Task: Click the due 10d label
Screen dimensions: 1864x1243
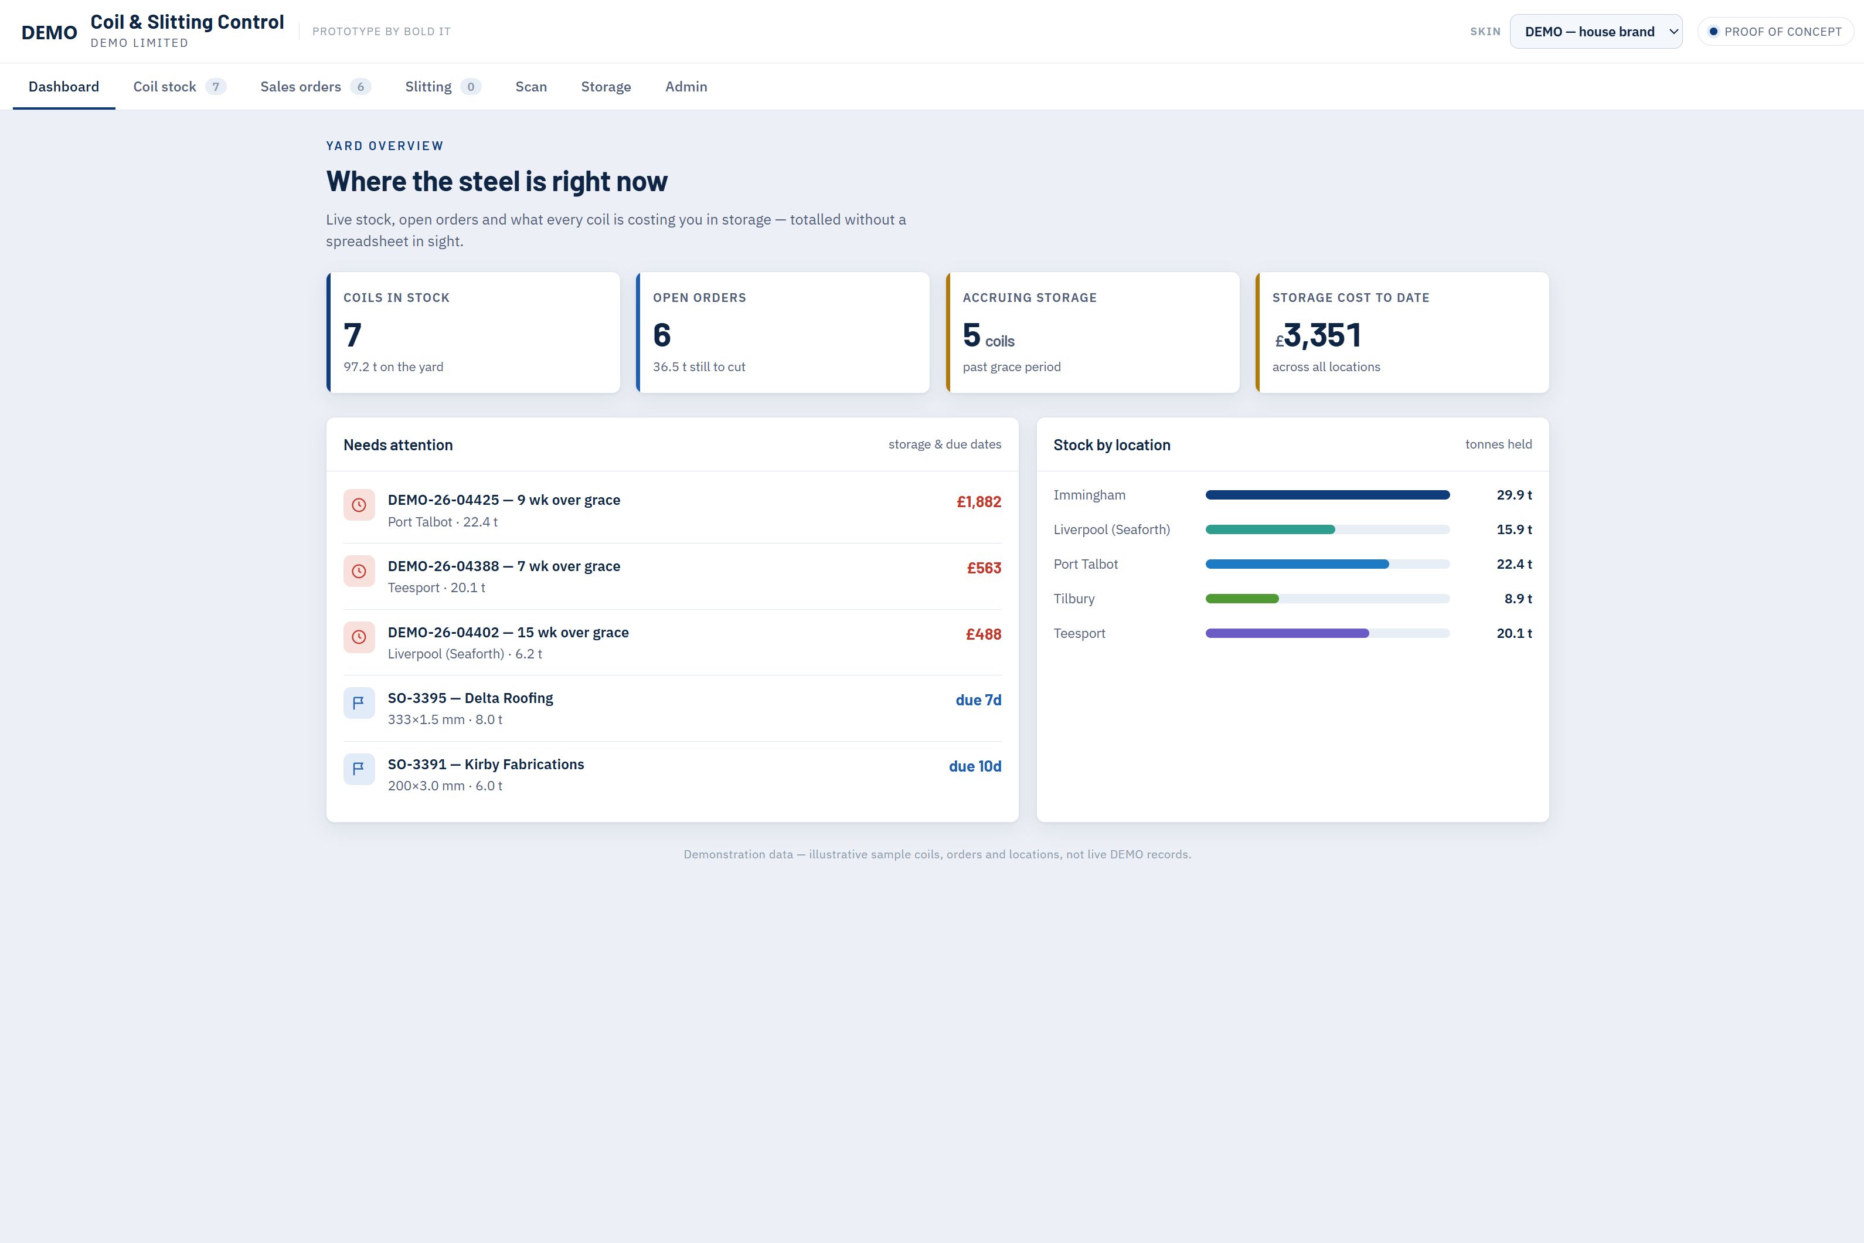Action: tap(975, 766)
